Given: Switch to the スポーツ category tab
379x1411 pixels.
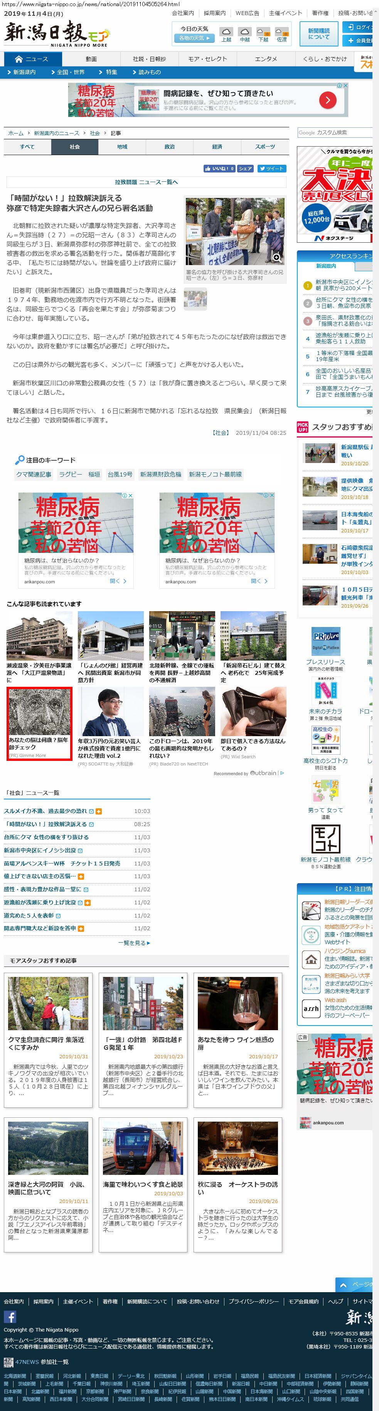Looking at the screenshot, I should pos(265,147).
